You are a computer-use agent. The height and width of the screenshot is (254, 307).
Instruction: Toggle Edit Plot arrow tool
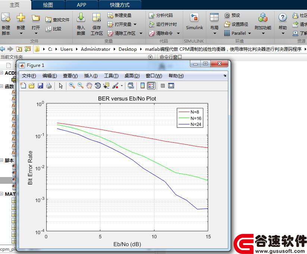(x=61, y=86)
